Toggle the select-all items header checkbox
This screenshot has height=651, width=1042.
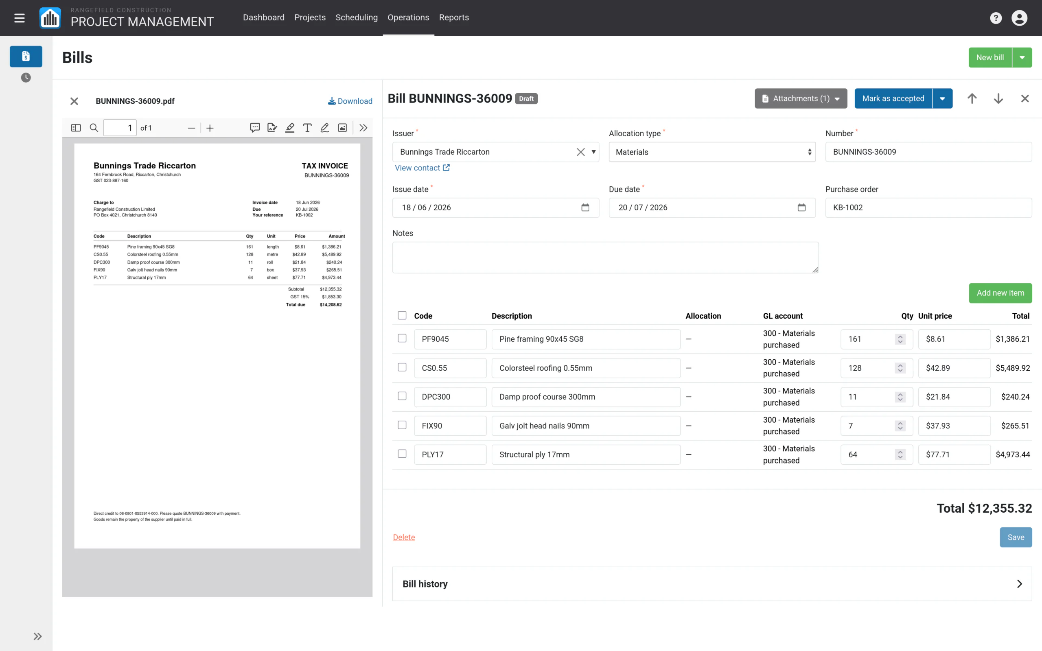[x=402, y=316]
